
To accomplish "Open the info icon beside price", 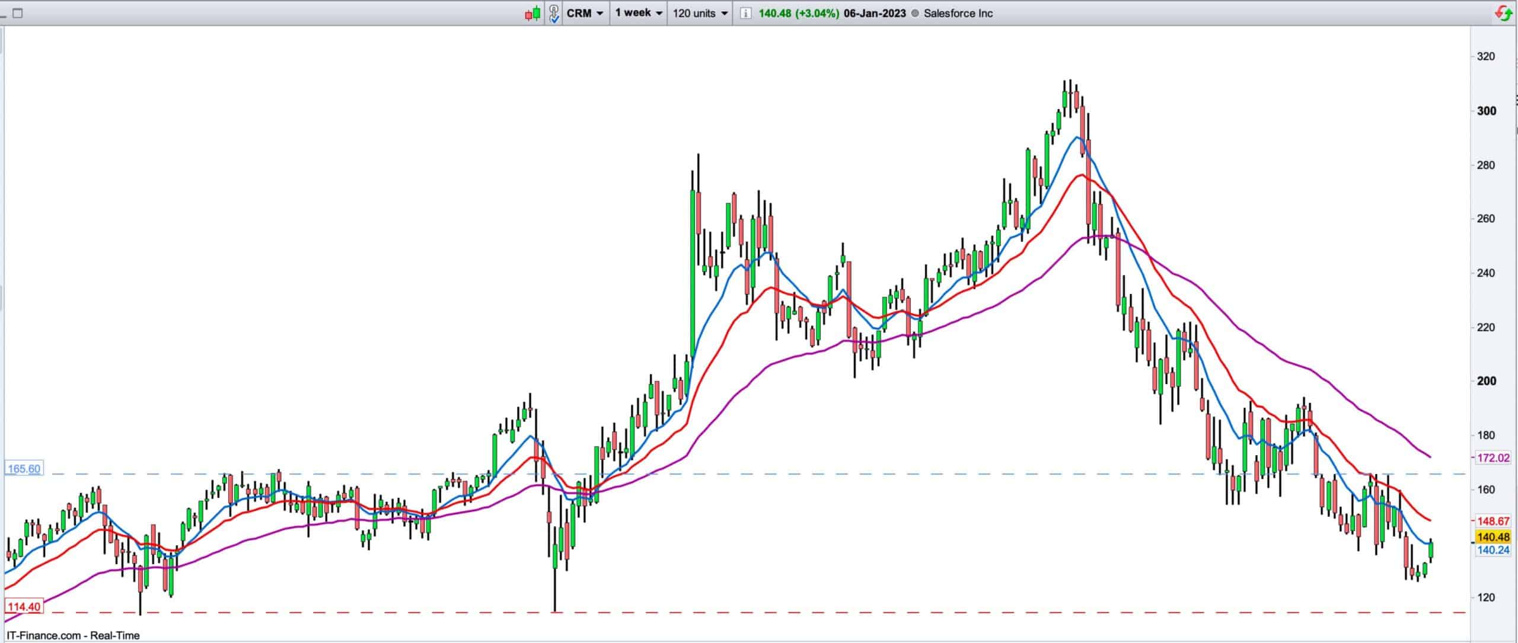I will [x=746, y=13].
